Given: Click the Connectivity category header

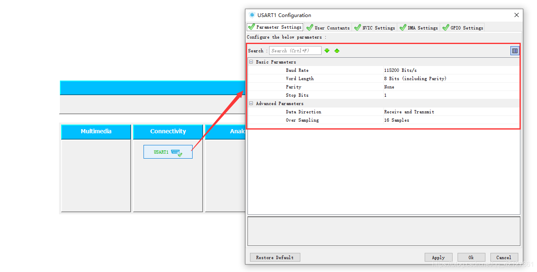Looking at the screenshot, I should click(x=168, y=131).
